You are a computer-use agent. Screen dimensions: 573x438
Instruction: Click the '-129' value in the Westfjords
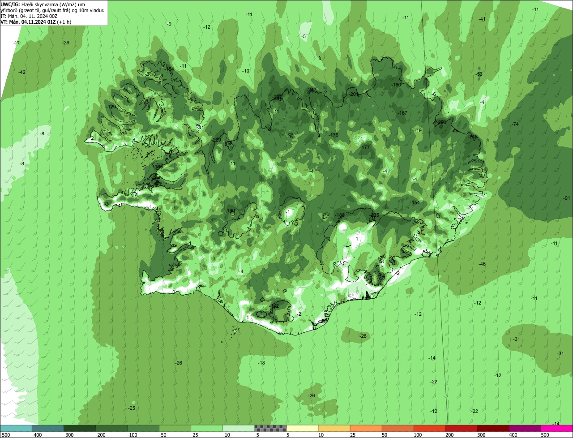click(x=111, y=107)
